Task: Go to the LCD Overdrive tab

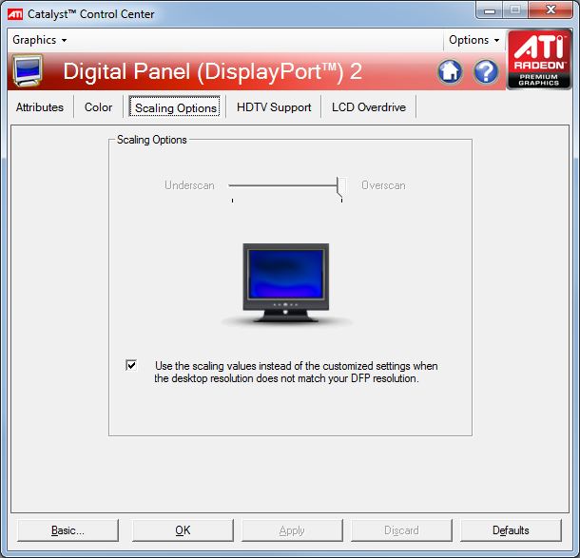Action: [369, 107]
